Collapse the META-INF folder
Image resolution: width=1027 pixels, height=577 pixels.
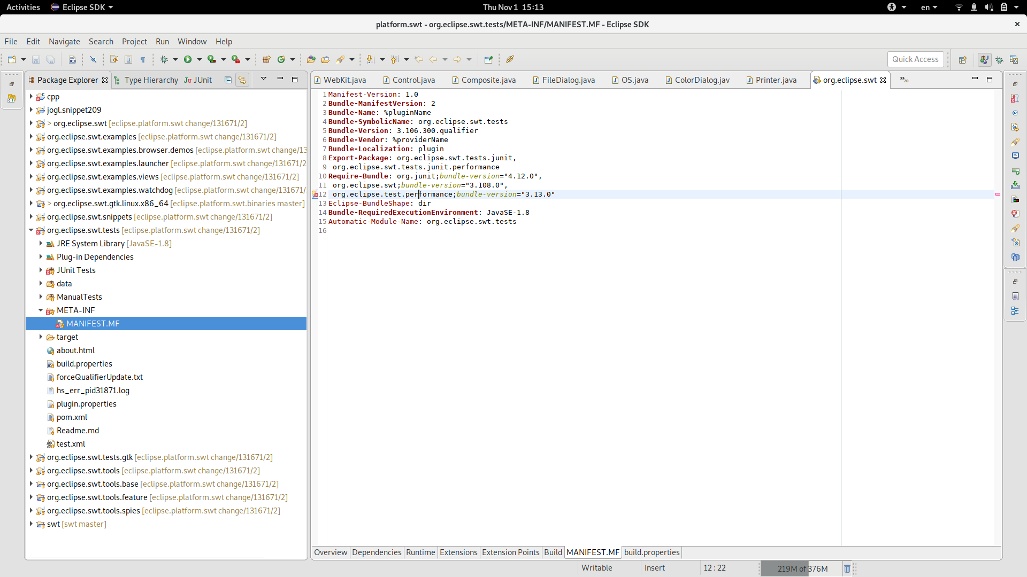41,310
